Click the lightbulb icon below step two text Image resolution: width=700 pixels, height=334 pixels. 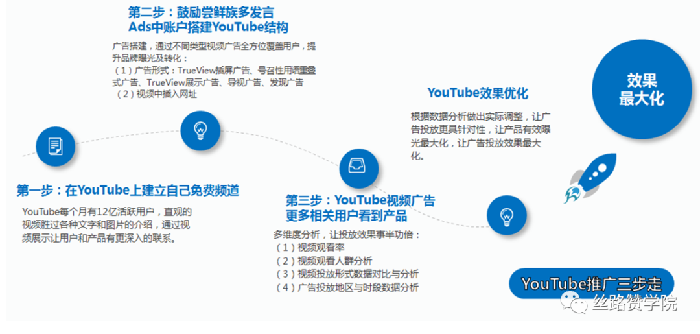(200, 130)
